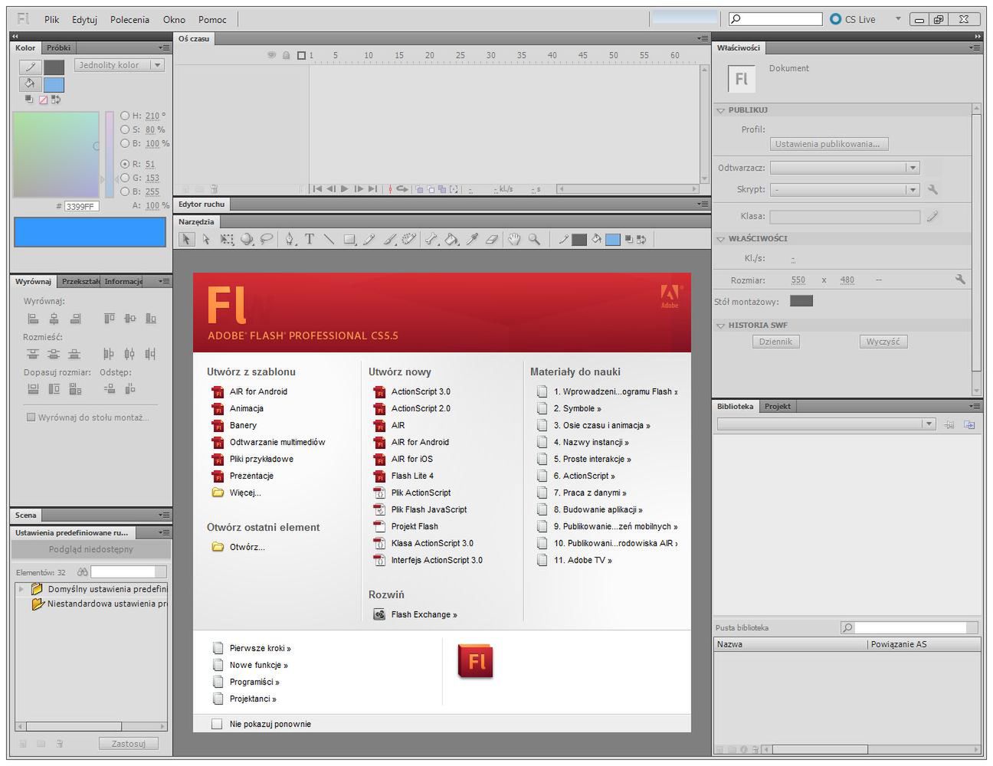The height and width of the screenshot is (766, 993).
Task: Select the S saturation radio button
Action: tap(125, 129)
